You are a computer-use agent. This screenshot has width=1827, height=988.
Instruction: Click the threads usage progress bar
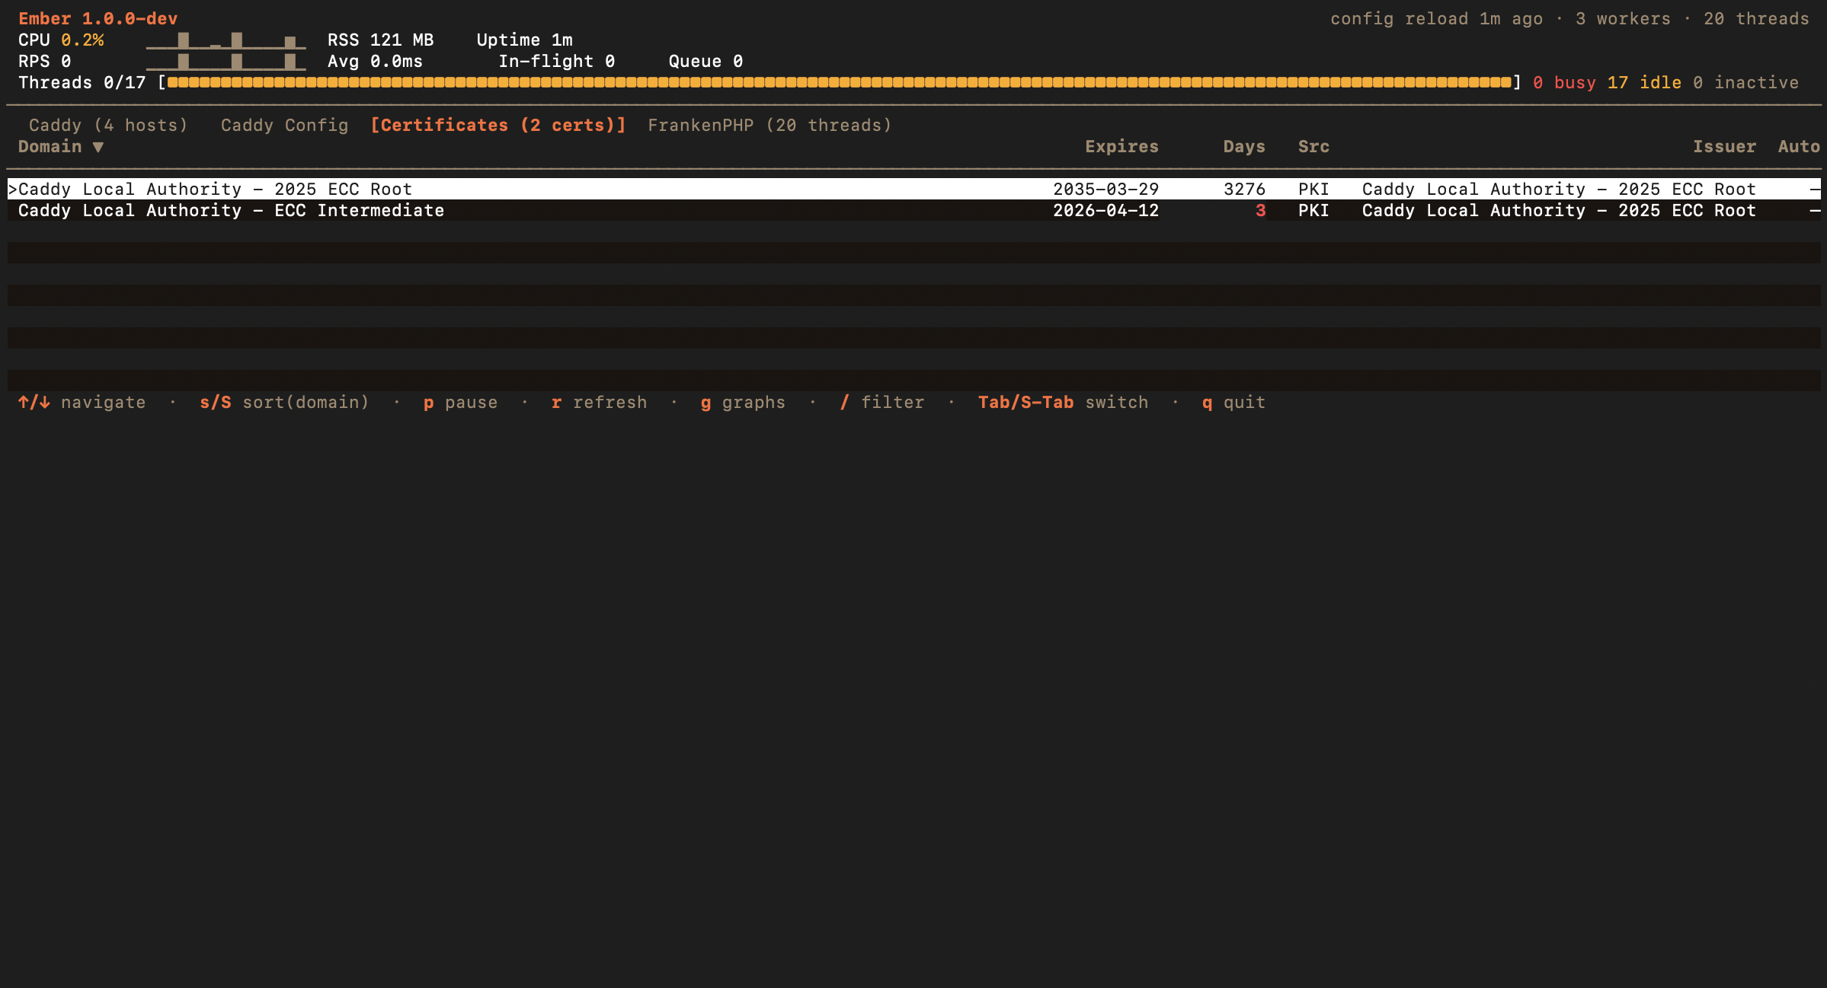tap(838, 83)
